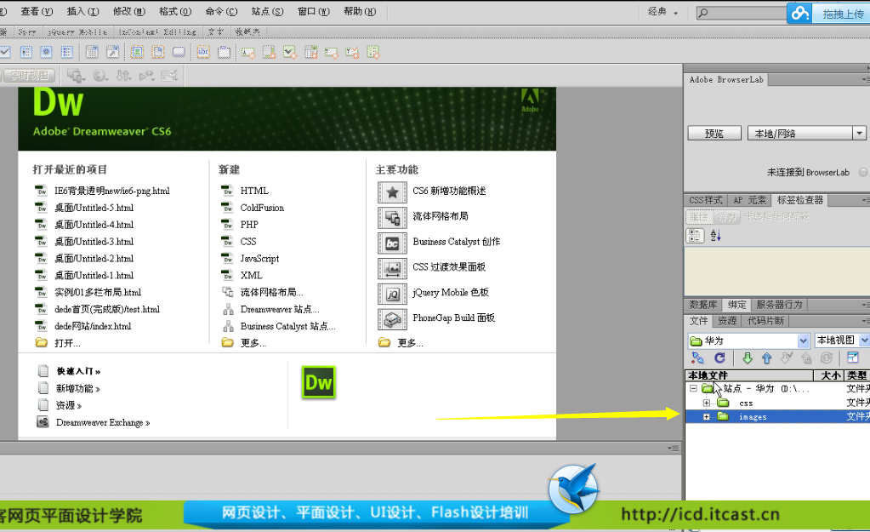Image resolution: width=870 pixels, height=532 pixels.
Task: Insert a fieldset form element
Action: pyautogui.click(x=225, y=52)
